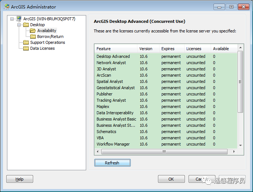Screen dimensions: 253x192
Task: Collapse the Desktop tree node
Action: pos(19,25)
